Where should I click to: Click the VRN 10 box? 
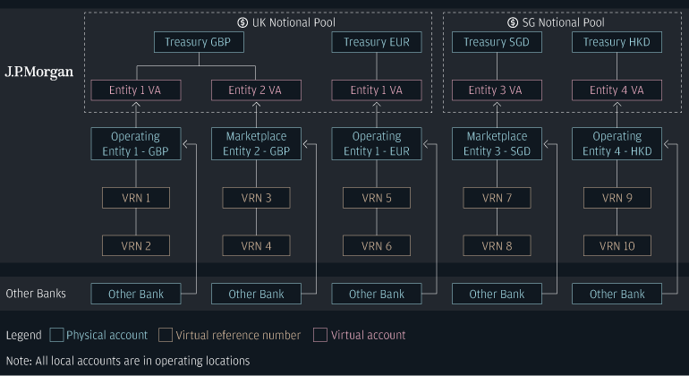[x=617, y=246]
